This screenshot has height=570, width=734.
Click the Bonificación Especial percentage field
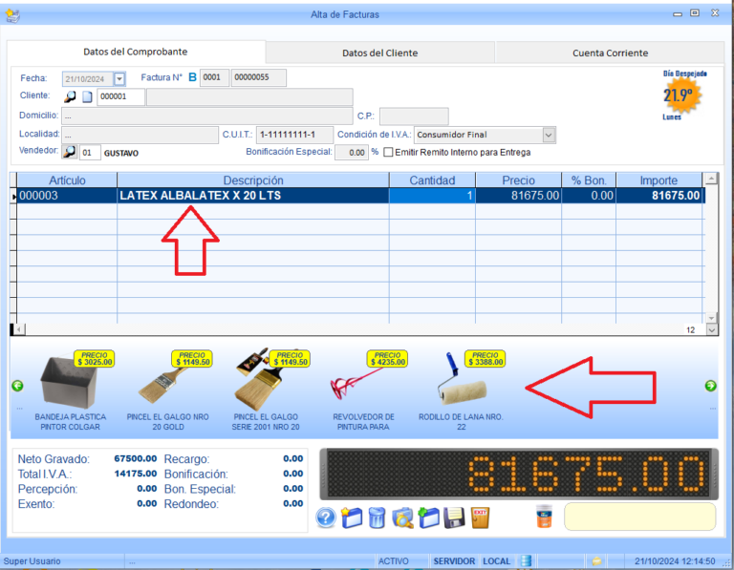pyautogui.click(x=352, y=153)
